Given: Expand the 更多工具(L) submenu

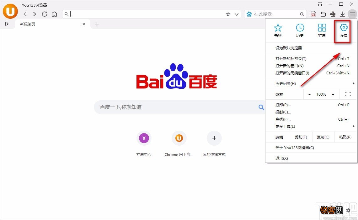Looking at the screenshot, I should 311,127.
